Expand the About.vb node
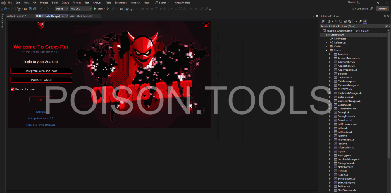This screenshot has height=193, width=391. 330,54
